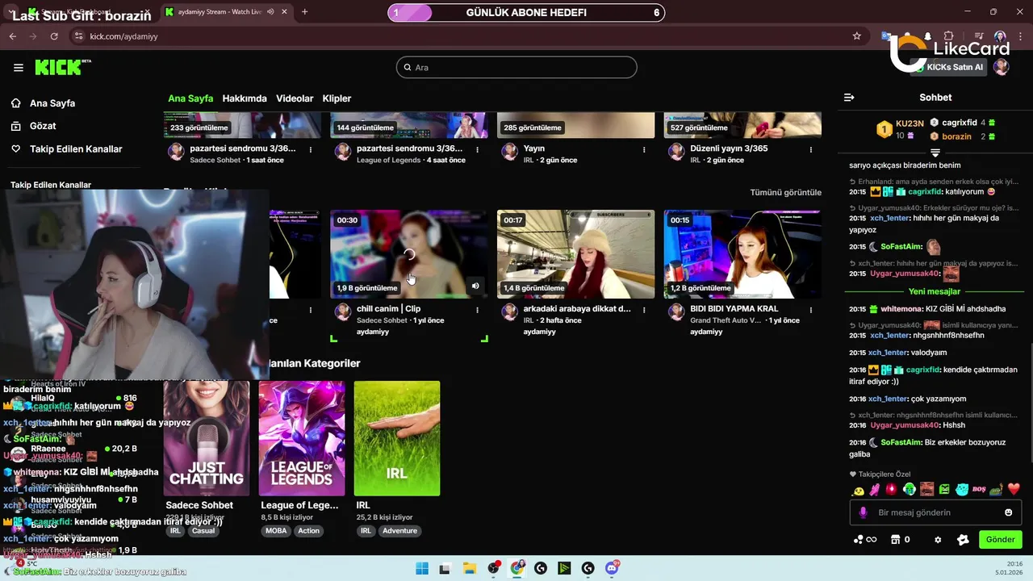1033x581 pixels.
Task: Open a new browser tab
Action: [x=304, y=12]
